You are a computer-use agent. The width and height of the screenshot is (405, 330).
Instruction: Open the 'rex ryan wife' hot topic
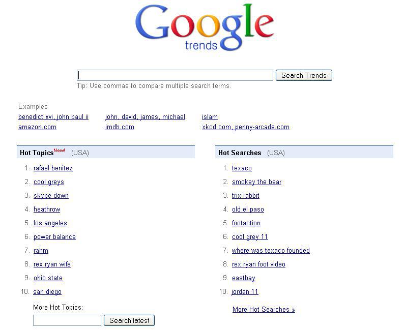52,264
